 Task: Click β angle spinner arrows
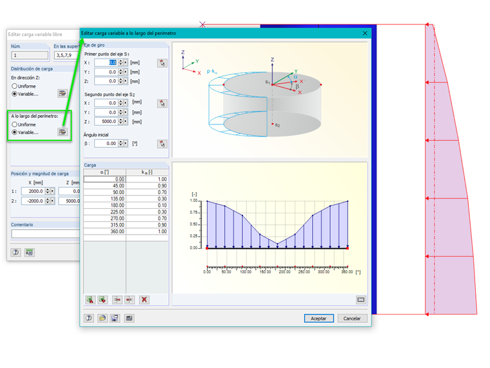tap(121, 144)
